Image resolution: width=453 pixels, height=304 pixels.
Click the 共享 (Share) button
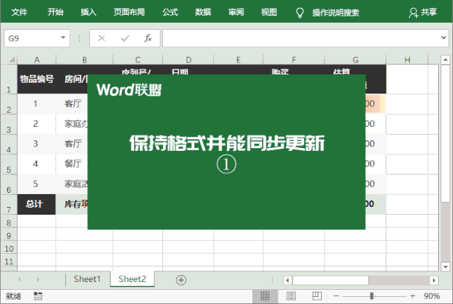click(423, 12)
